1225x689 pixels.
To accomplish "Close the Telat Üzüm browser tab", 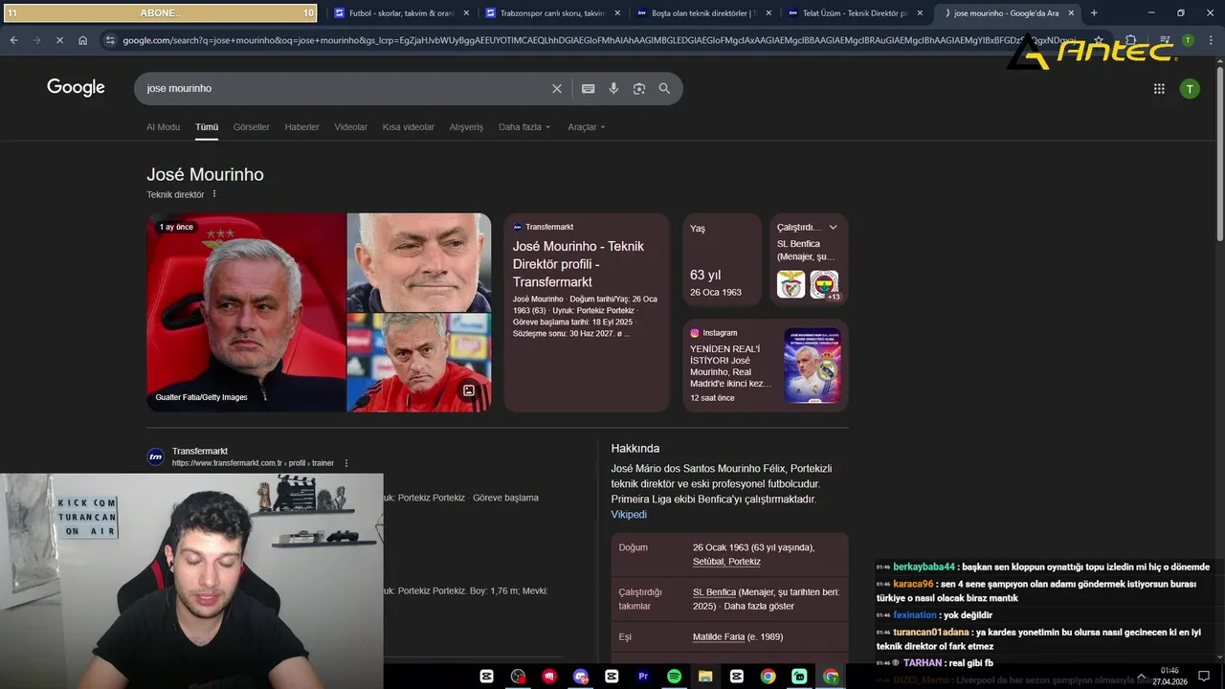I will tap(920, 13).
